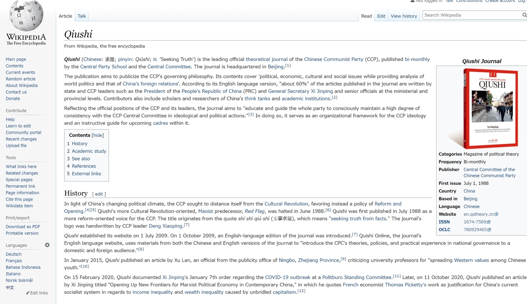527x304 pixels.
Task: Open the Red Flag link
Action: coord(255,211)
